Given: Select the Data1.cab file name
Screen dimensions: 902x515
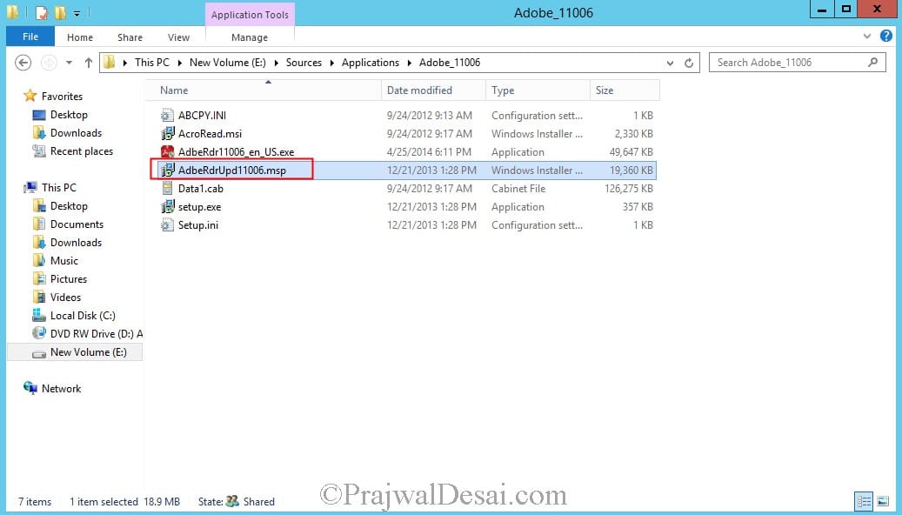Looking at the screenshot, I should click(x=200, y=189).
